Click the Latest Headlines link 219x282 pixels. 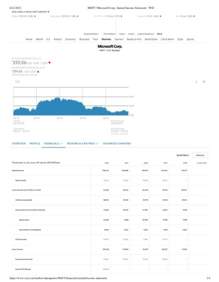coord(146,34)
